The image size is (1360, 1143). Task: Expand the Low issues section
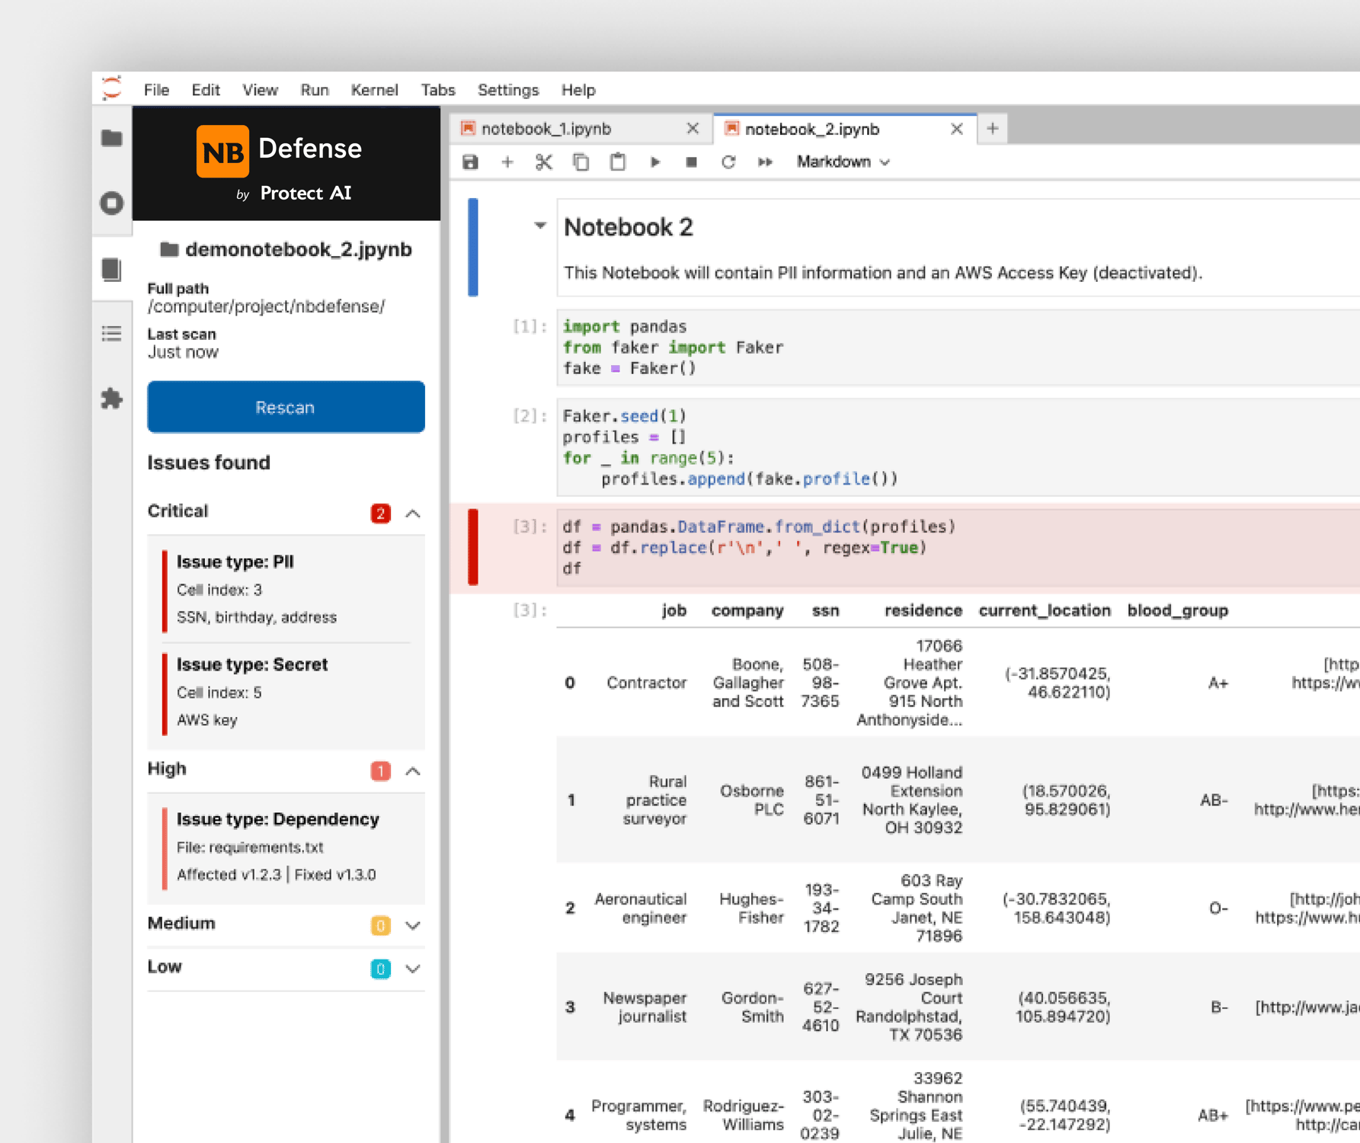point(413,969)
